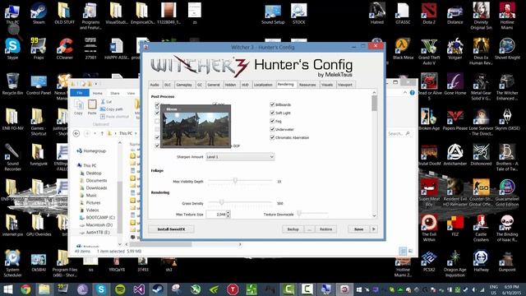Open the Control Panel desktop icon
The height and width of the screenshot is (296, 526).
coord(39,84)
